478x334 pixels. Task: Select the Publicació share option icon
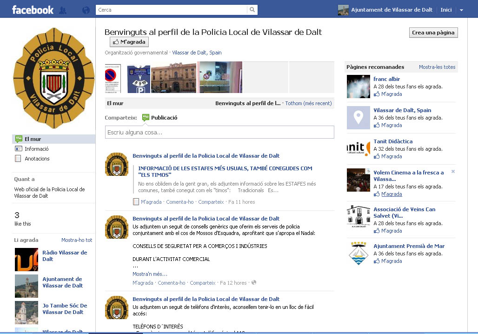point(146,117)
